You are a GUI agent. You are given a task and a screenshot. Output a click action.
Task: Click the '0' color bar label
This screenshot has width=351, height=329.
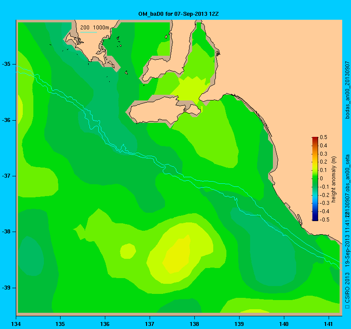tap(322, 179)
